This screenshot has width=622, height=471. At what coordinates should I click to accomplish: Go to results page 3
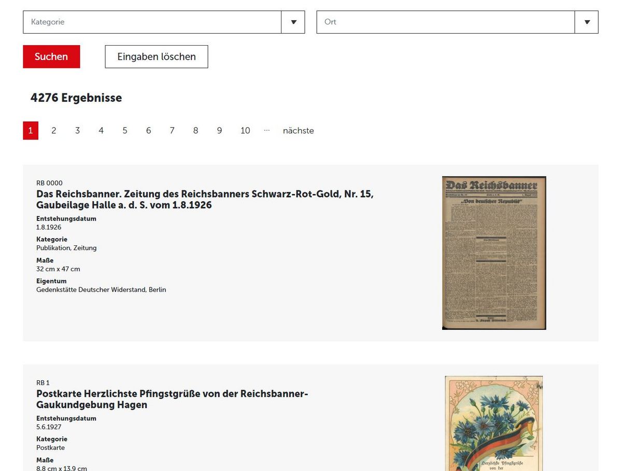(77, 131)
